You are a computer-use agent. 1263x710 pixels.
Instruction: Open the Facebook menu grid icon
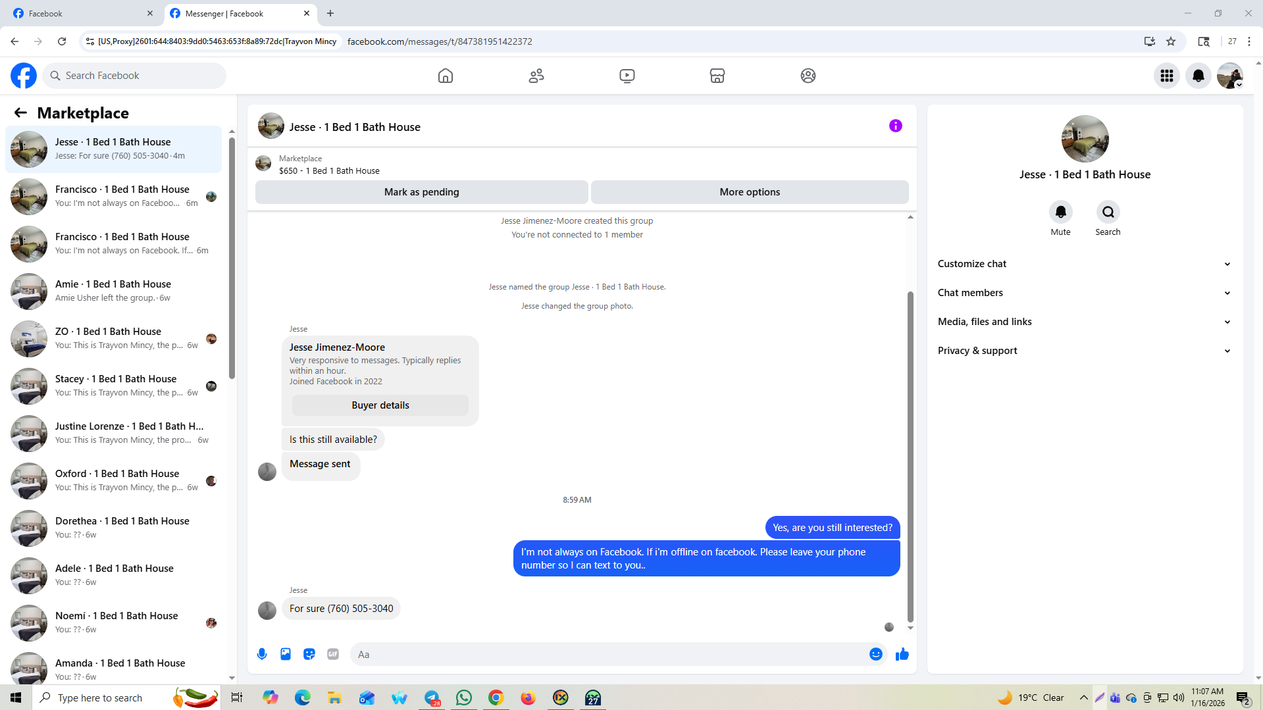(x=1167, y=76)
